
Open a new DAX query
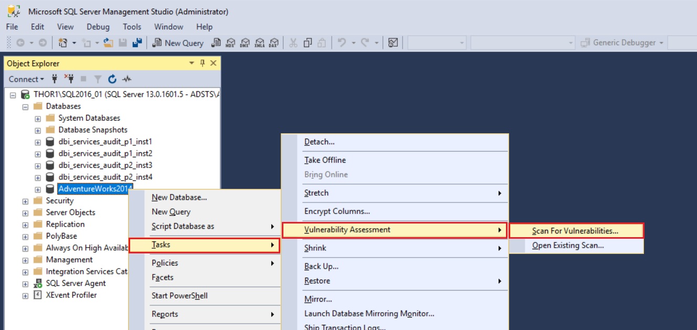pos(273,43)
